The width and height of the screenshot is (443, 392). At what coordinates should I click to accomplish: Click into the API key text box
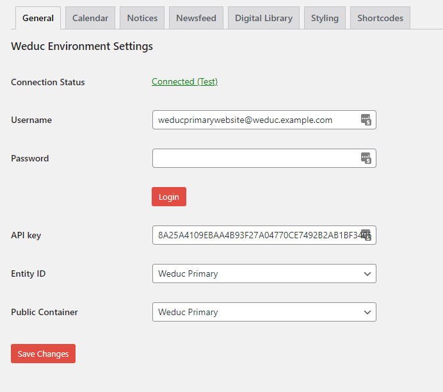(253, 235)
